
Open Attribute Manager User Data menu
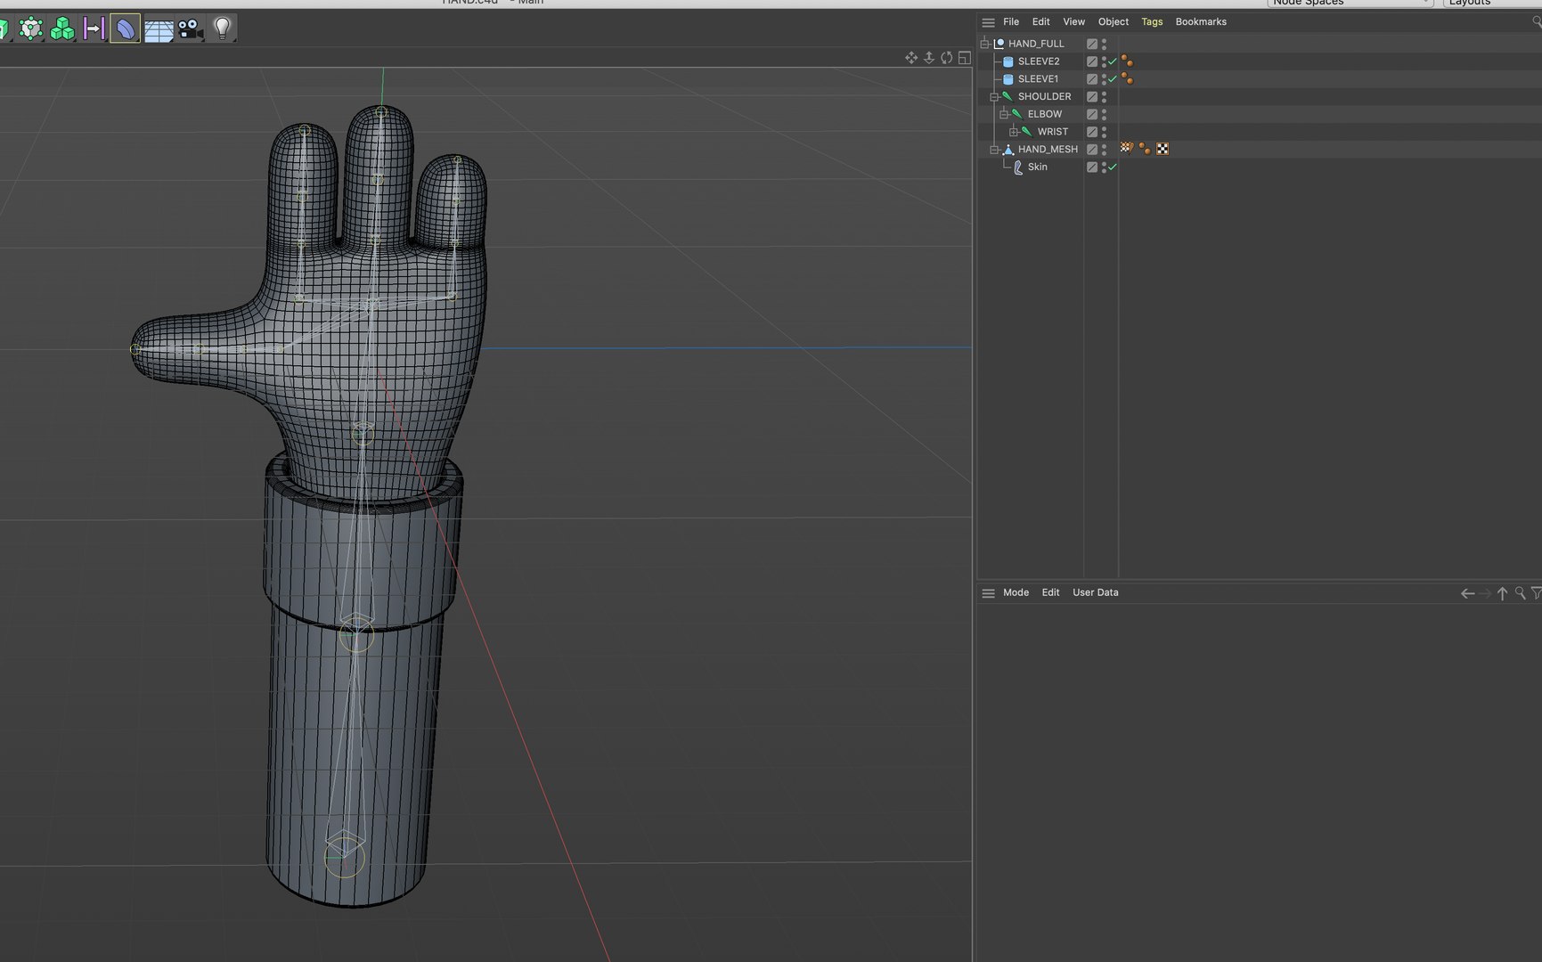[1095, 593]
